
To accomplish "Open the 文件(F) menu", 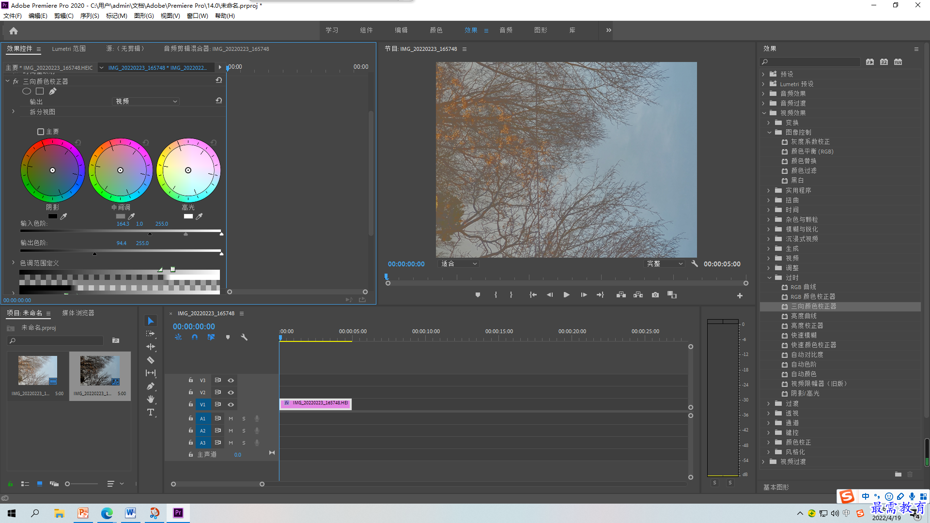I will coord(13,16).
